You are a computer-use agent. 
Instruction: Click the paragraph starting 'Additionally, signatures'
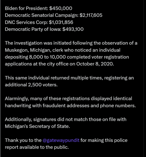point(66,123)
